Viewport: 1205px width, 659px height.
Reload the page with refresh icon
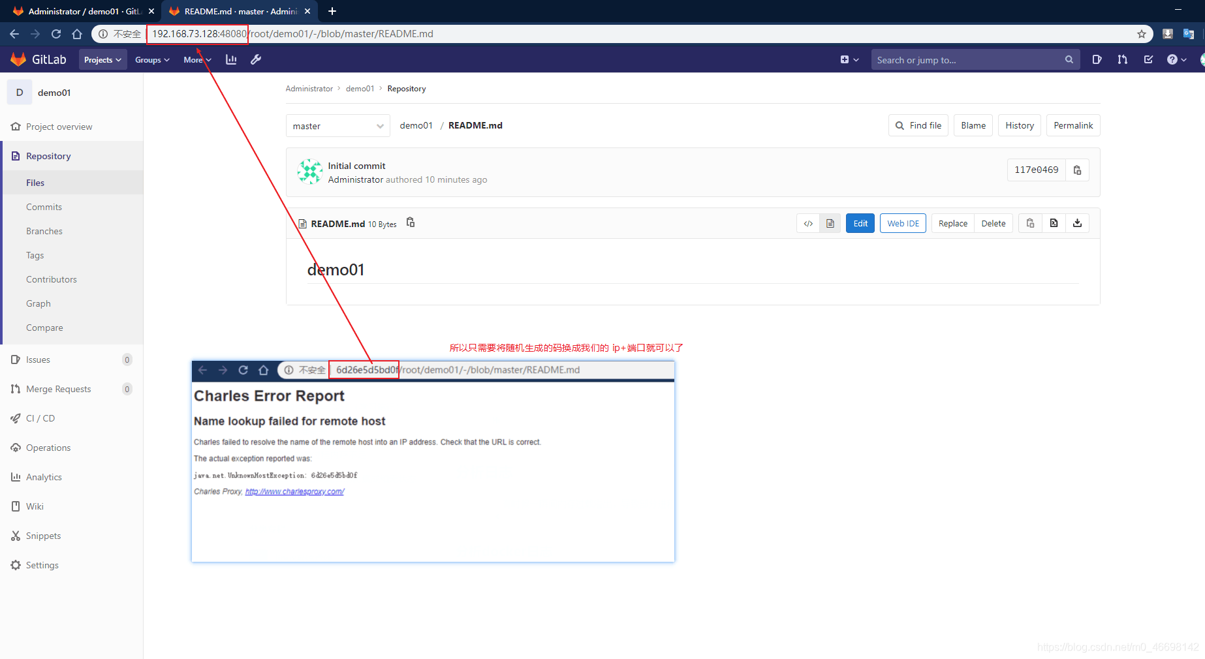56,34
